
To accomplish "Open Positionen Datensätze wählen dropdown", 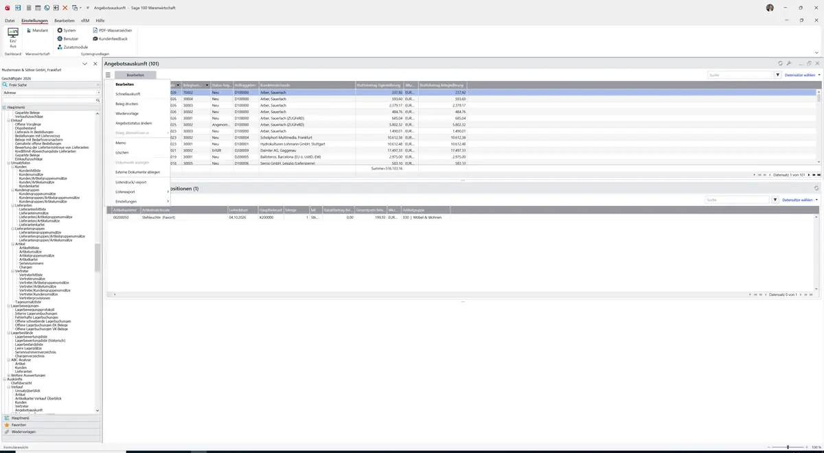I will [x=800, y=200].
